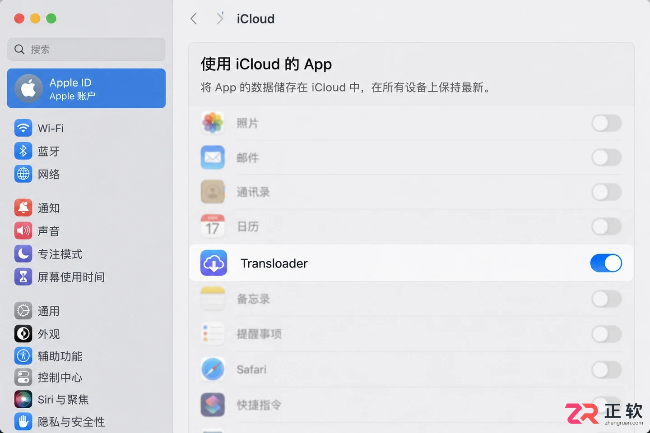Image resolution: width=650 pixels, height=433 pixels.
Task: Click the Safari compass icon
Action: [213, 369]
